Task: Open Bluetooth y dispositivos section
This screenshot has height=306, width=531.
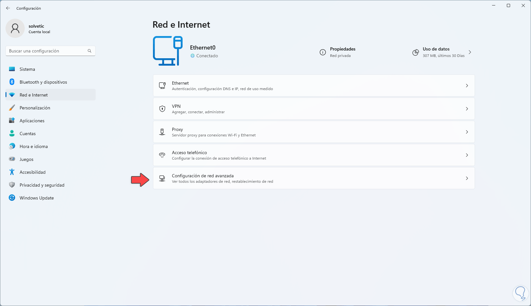Action: click(51, 82)
